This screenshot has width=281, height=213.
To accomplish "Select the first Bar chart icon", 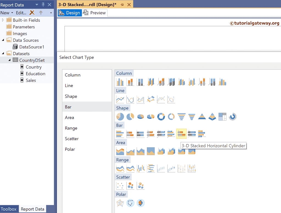I will [120, 134].
